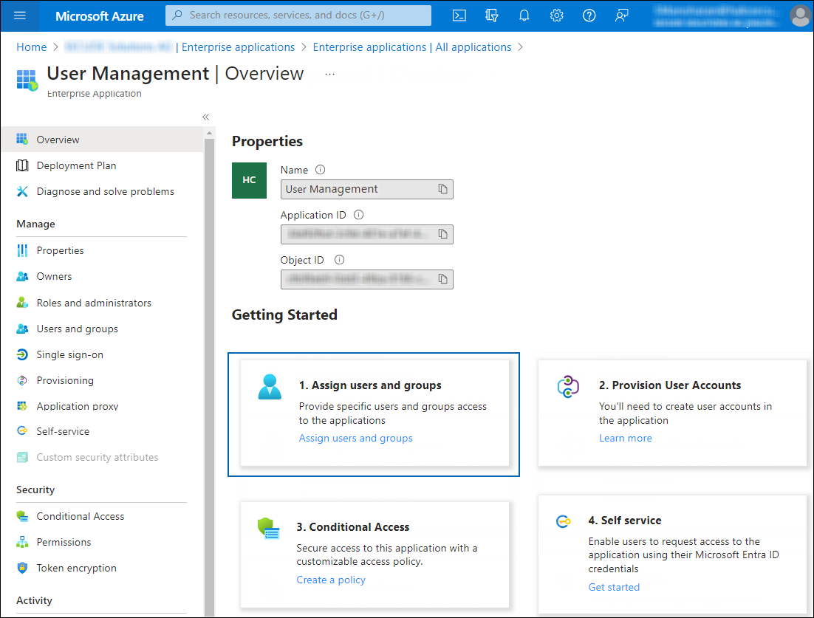Click the help question mark icon
Screen dimensions: 814x618
coord(589,16)
